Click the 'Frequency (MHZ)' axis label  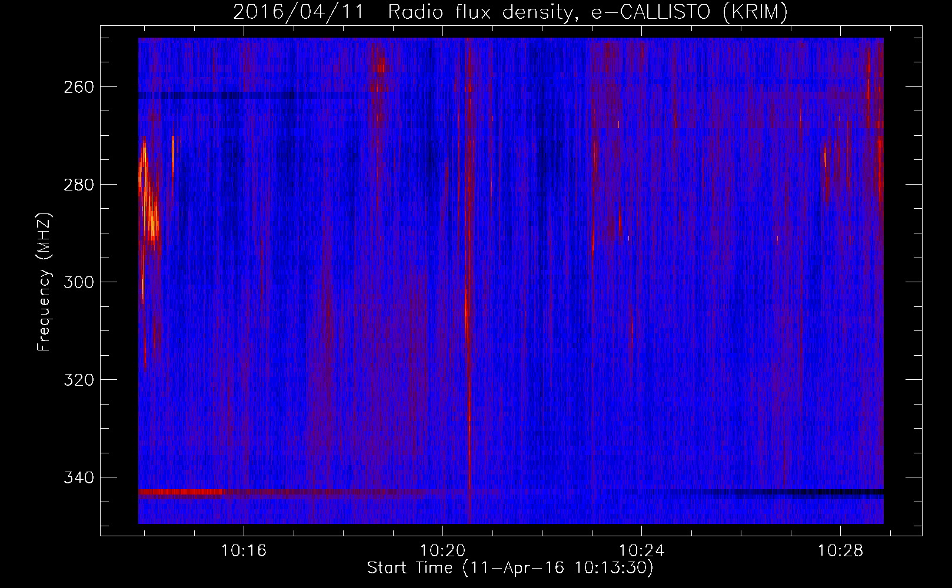pyautogui.click(x=44, y=282)
